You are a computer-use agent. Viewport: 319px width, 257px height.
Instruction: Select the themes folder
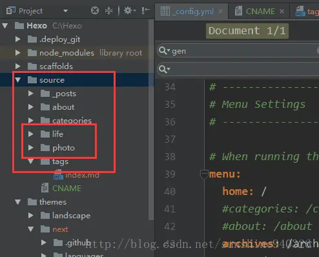(53, 202)
